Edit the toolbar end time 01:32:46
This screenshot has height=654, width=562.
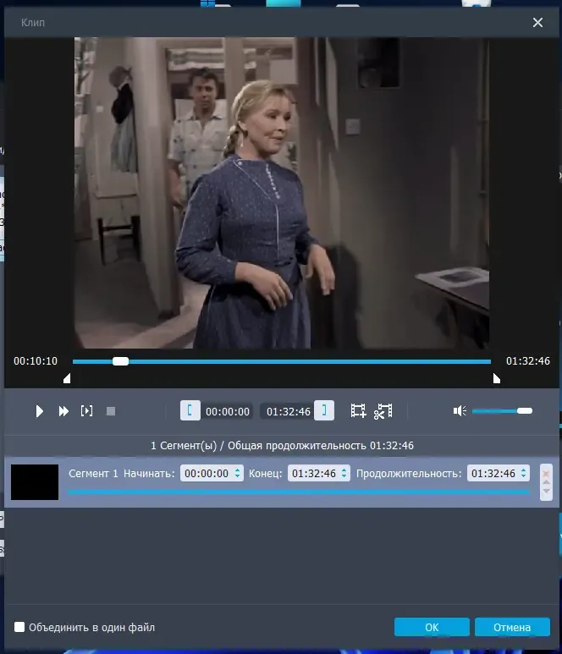(289, 412)
